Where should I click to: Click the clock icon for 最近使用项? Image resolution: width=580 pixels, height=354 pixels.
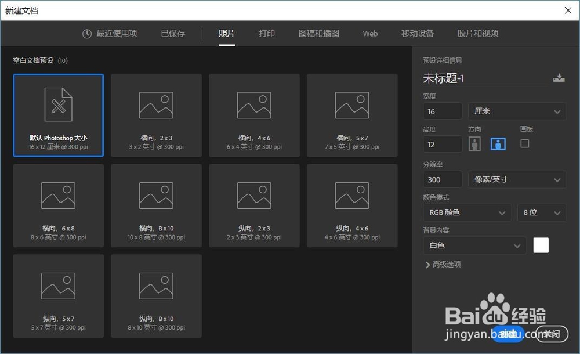pos(87,34)
